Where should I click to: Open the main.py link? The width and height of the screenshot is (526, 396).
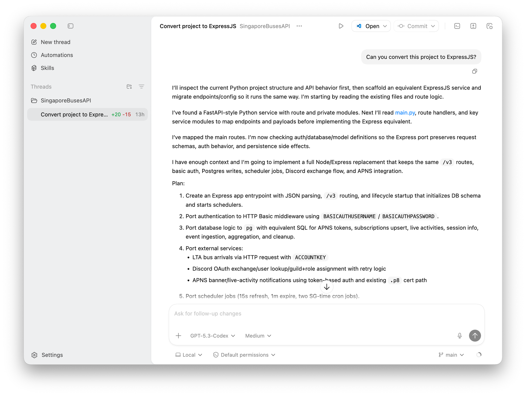[405, 113]
